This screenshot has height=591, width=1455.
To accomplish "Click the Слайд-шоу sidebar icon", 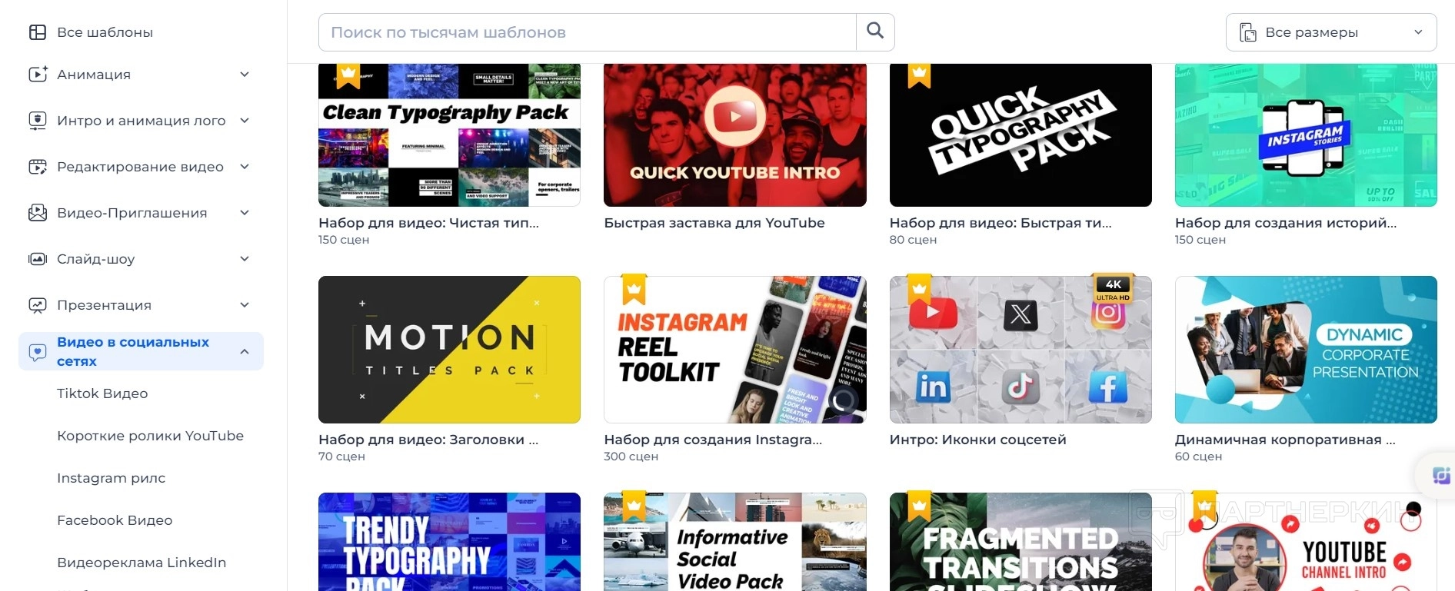I will click(38, 259).
